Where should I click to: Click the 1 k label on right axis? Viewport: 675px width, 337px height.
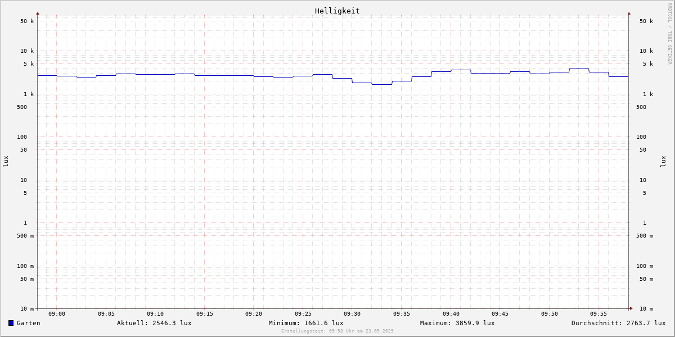(x=648, y=94)
